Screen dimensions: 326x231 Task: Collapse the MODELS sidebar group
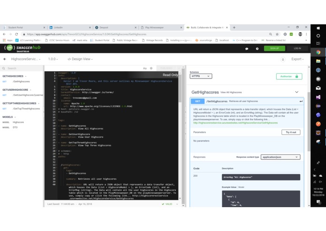click(x=15, y=117)
